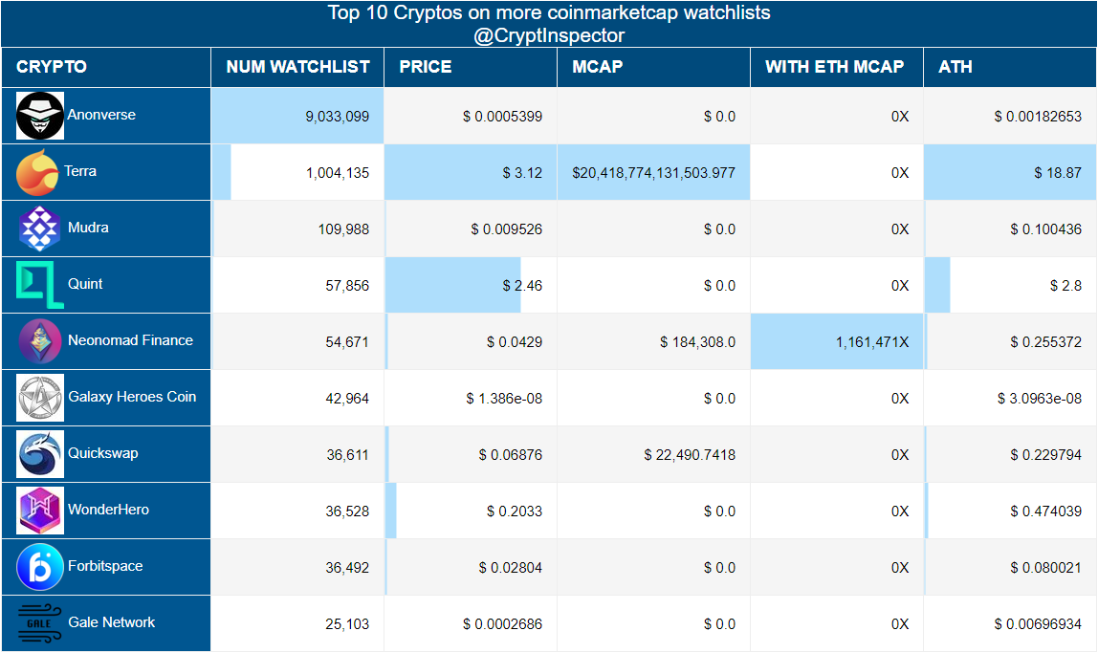Click the 36,528 watchlist count
The image size is (1098, 653).
[x=347, y=512]
